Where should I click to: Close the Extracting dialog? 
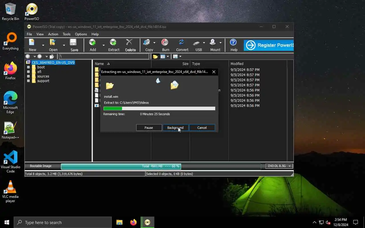214,72
